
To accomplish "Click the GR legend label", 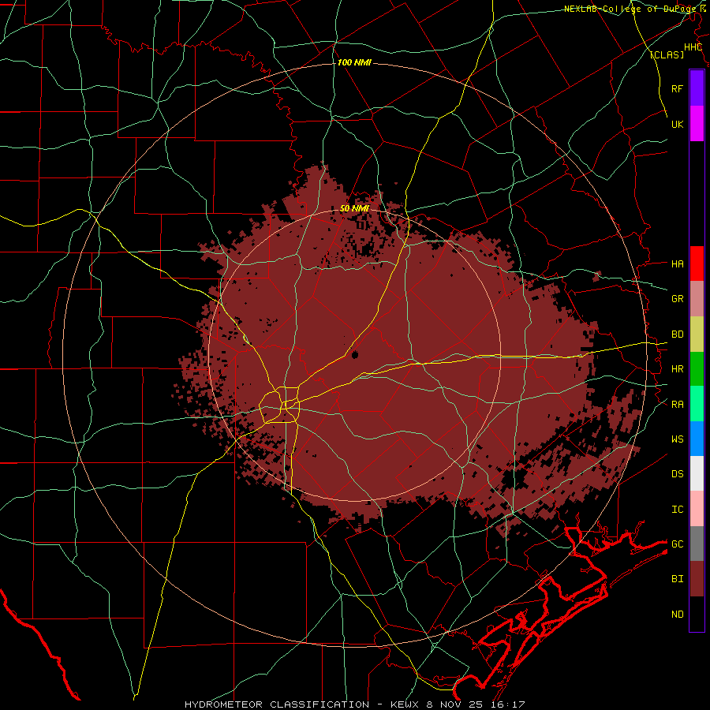I will pos(677,298).
